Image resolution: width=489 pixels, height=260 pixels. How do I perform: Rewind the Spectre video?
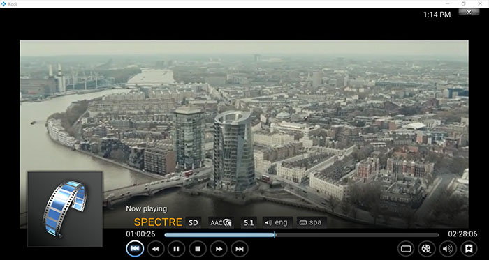click(x=156, y=249)
